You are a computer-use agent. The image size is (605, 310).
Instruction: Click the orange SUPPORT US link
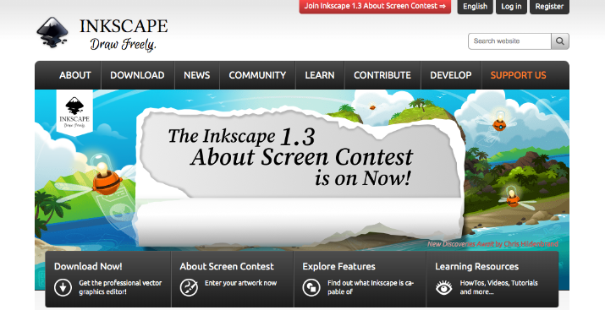coord(518,75)
